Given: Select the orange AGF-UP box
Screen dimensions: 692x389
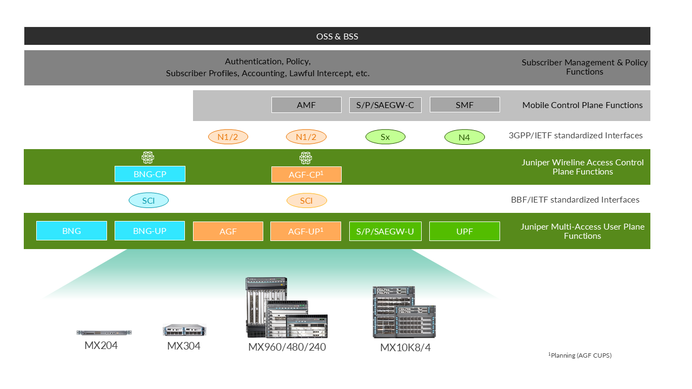Looking at the screenshot, I should click(x=305, y=231).
